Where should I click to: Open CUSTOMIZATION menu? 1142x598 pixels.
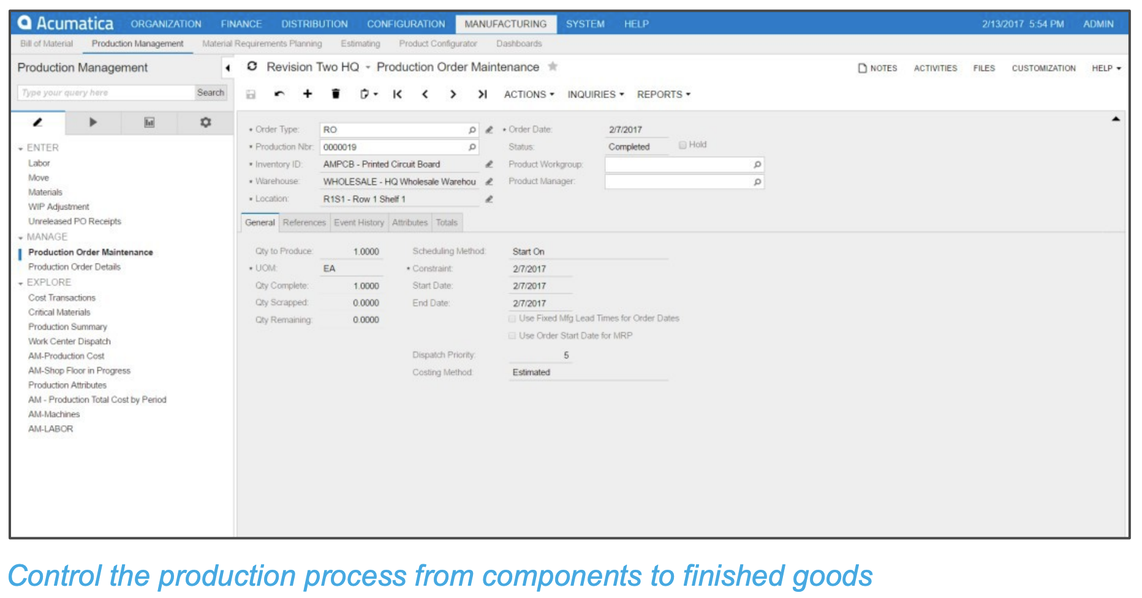[1043, 68]
